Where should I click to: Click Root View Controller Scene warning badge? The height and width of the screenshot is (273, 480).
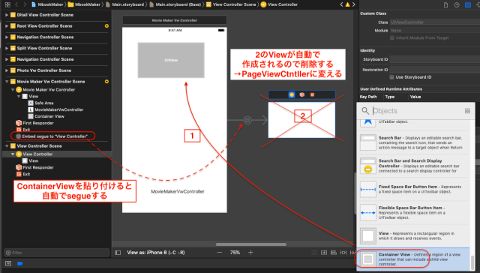(106, 26)
